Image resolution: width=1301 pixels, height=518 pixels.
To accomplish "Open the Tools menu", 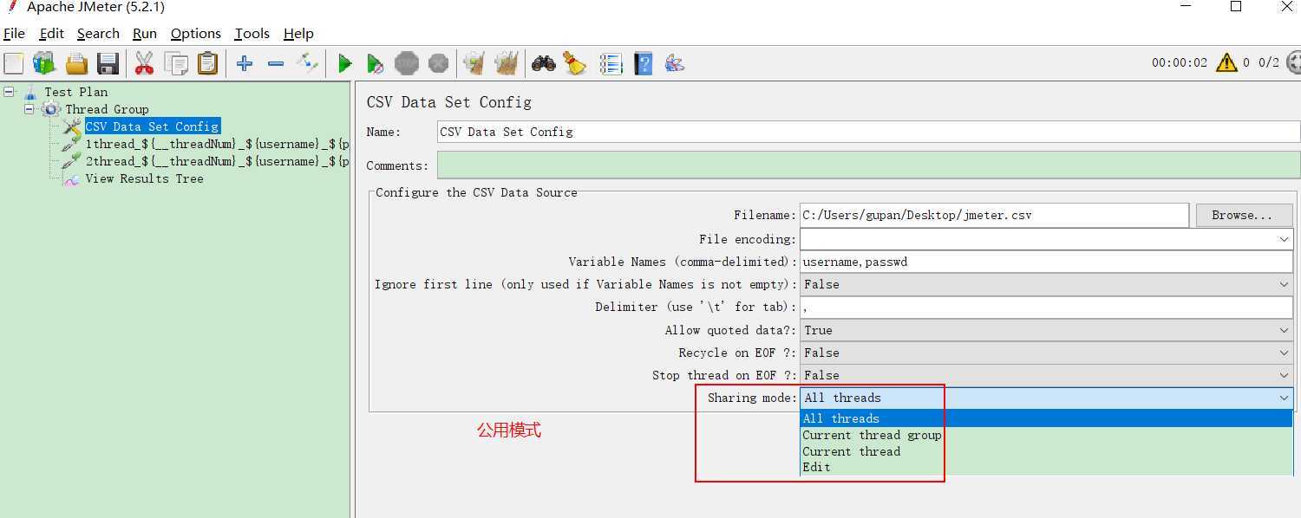I will pos(252,33).
